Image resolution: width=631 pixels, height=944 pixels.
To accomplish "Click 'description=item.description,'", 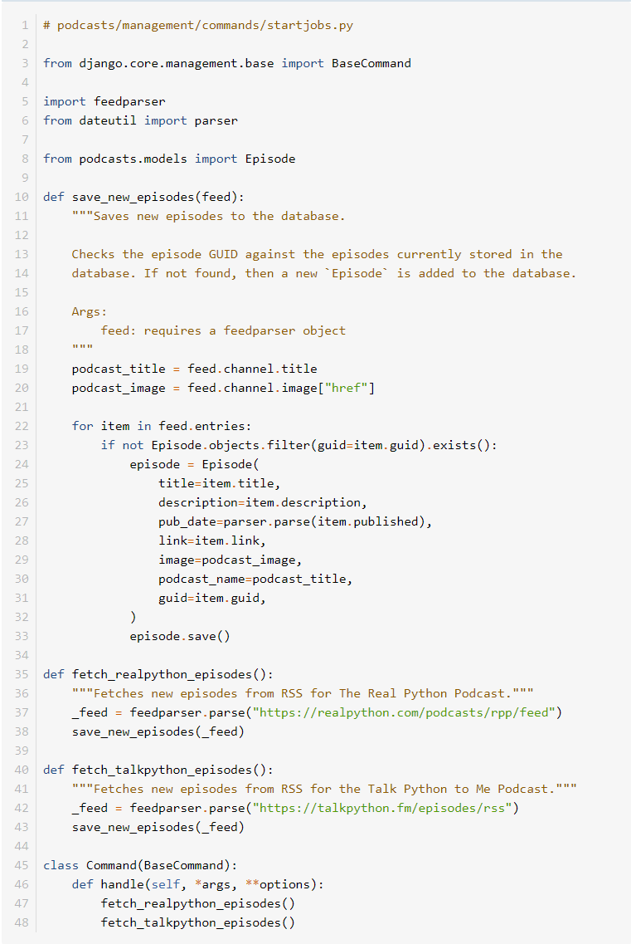I will tap(263, 502).
